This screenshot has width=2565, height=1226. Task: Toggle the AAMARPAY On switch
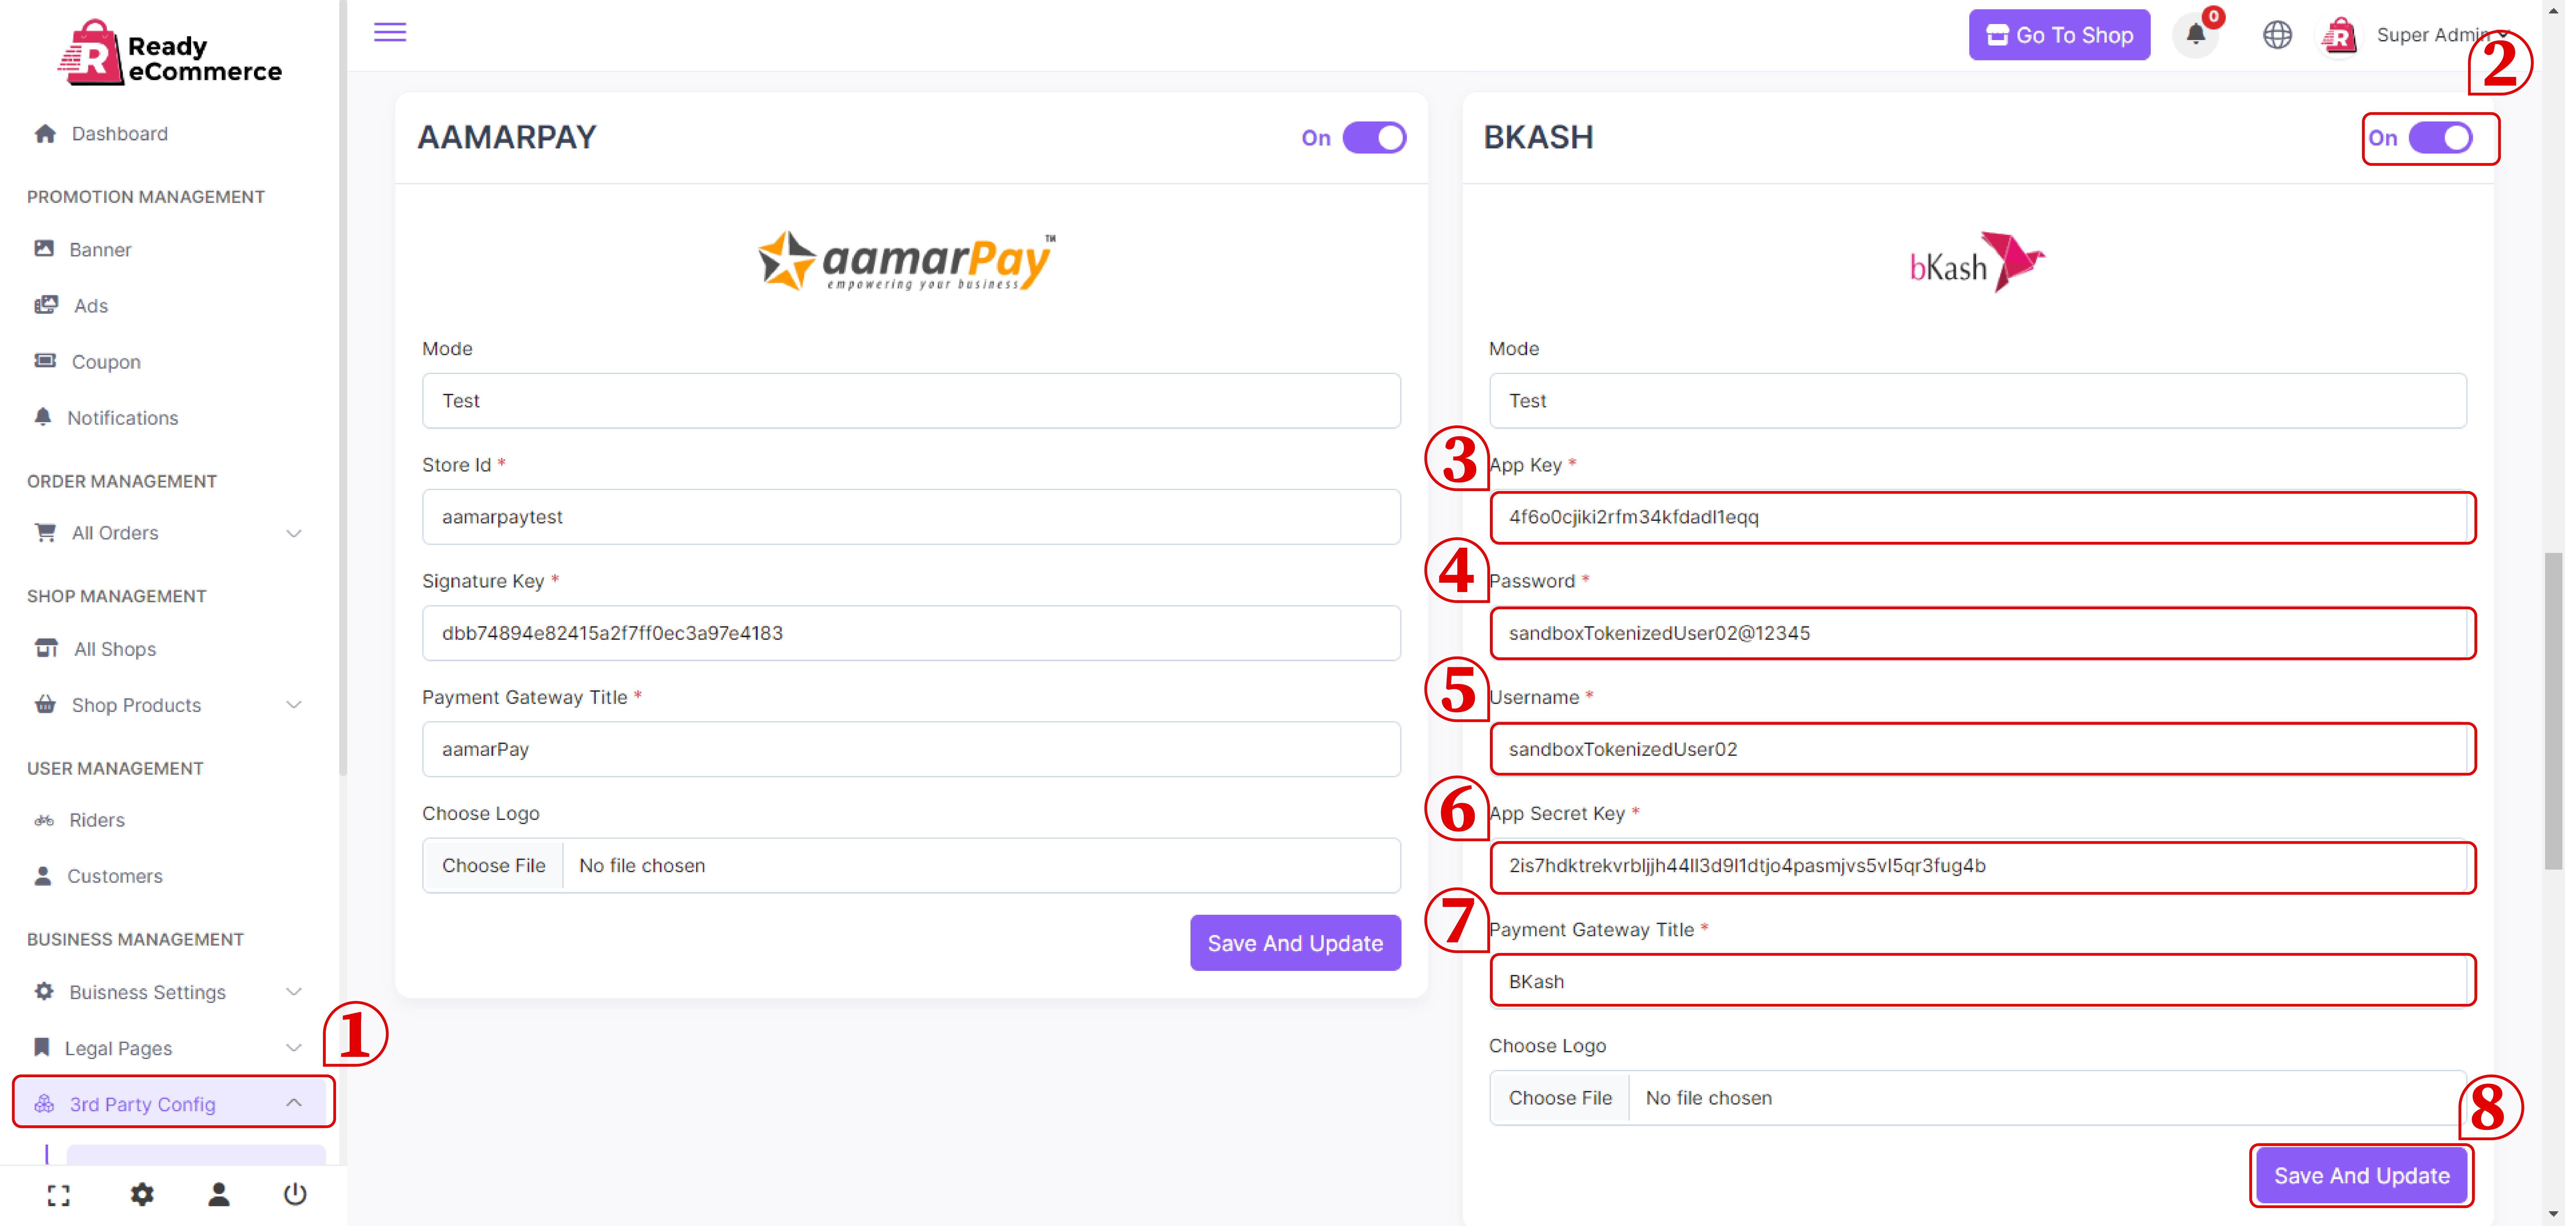point(1374,137)
